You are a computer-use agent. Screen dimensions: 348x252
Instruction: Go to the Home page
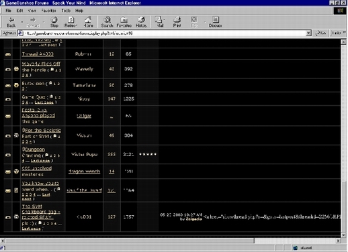pyautogui.click(x=88, y=22)
